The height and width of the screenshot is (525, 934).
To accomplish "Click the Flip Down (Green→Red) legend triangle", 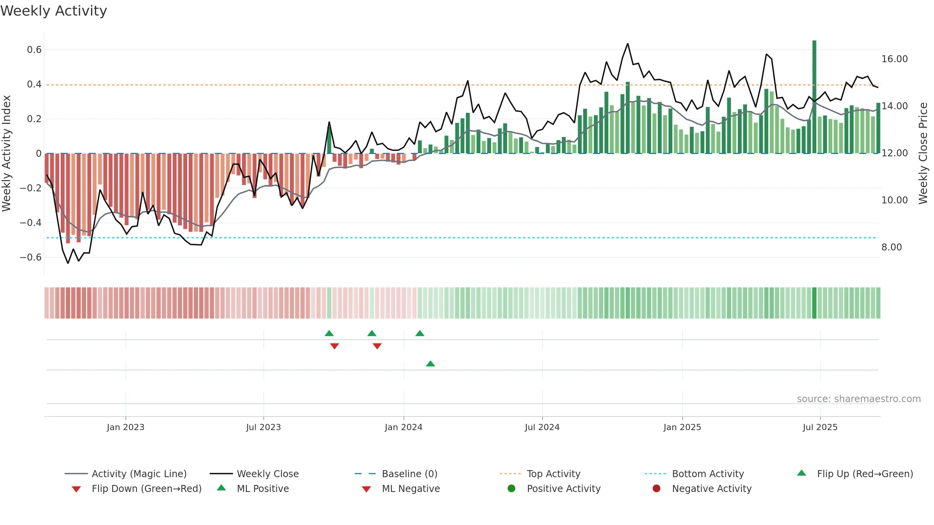I will (76, 489).
